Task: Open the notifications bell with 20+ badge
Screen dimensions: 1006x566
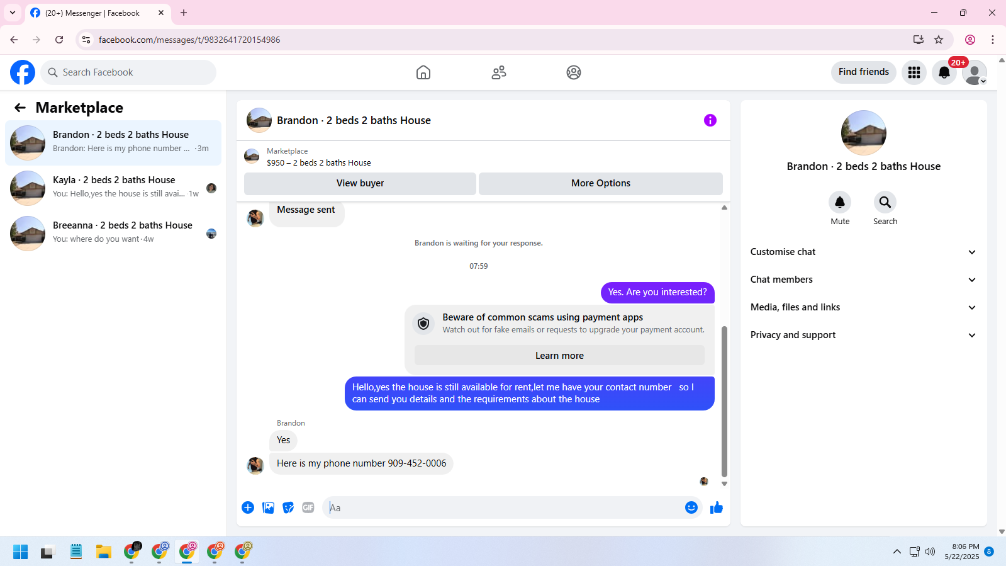Action: pos(944,72)
